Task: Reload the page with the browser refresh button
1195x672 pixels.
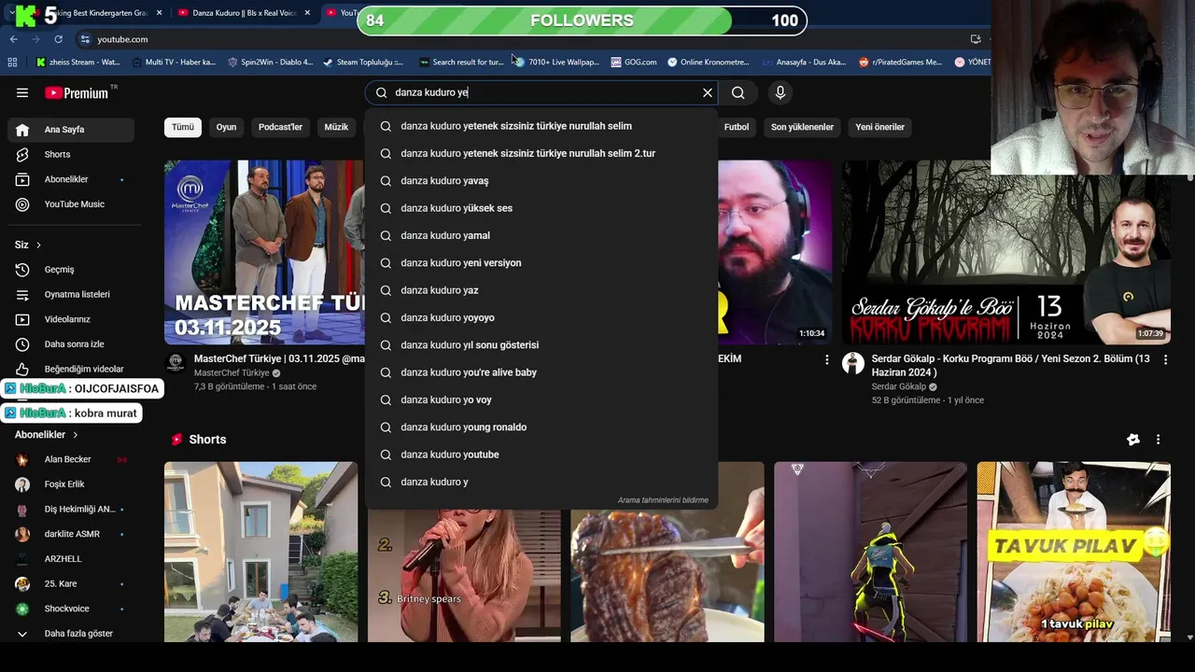Action: [58, 39]
